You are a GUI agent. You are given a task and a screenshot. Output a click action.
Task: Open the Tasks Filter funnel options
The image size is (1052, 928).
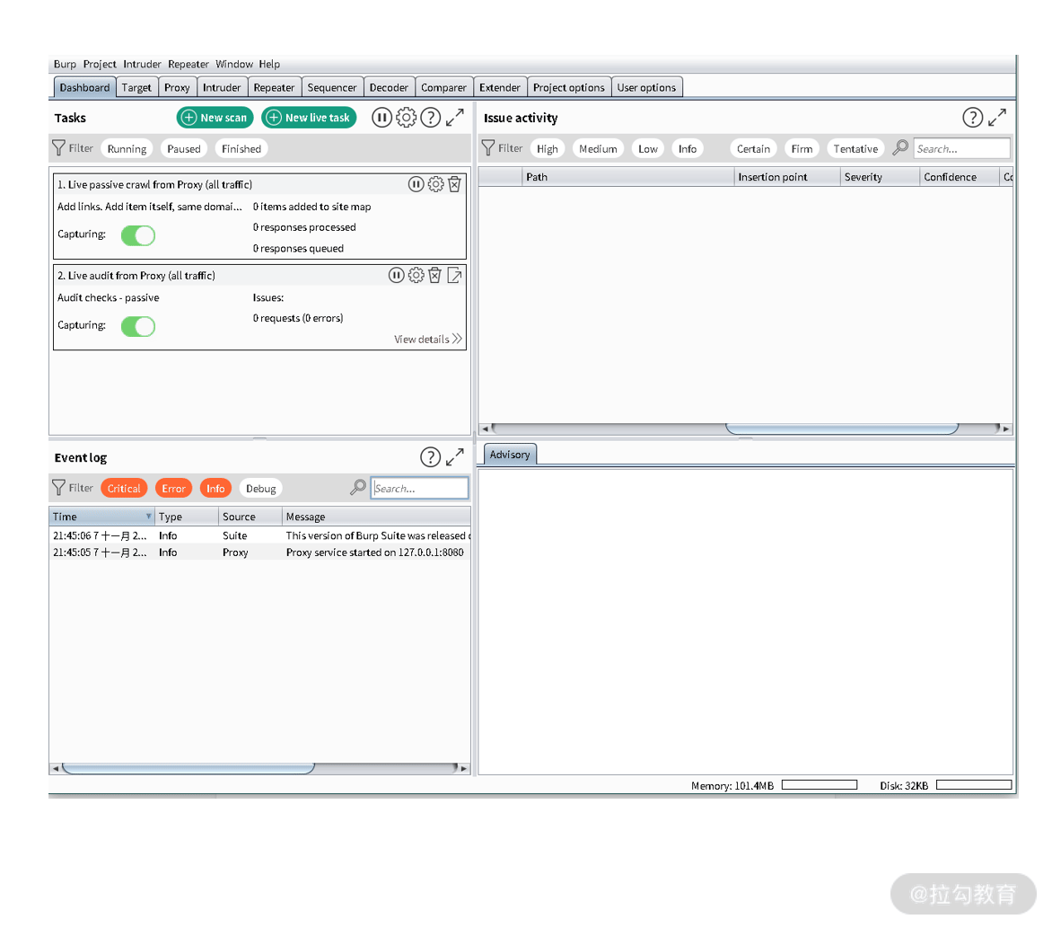pyautogui.click(x=59, y=148)
